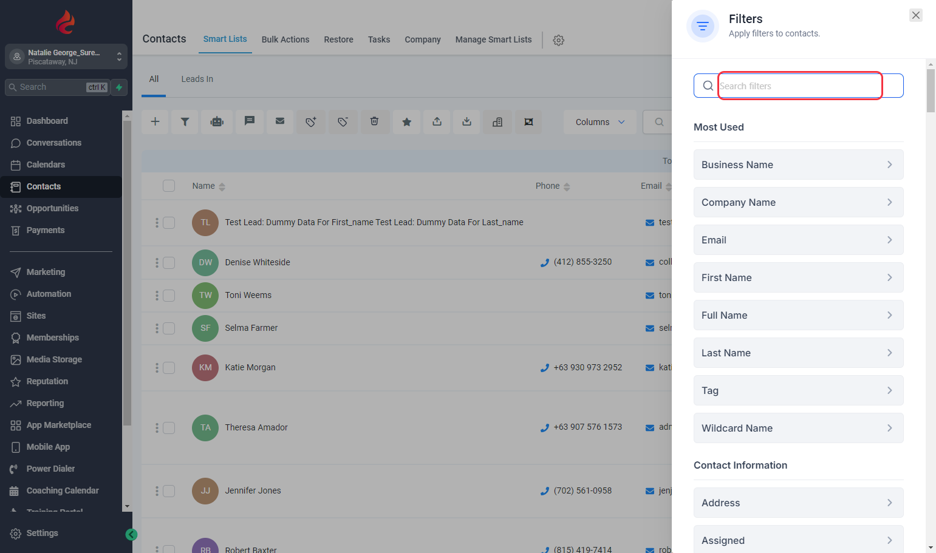Expand the Tag filter
Viewport: 936px width, 553px height.
click(x=798, y=390)
